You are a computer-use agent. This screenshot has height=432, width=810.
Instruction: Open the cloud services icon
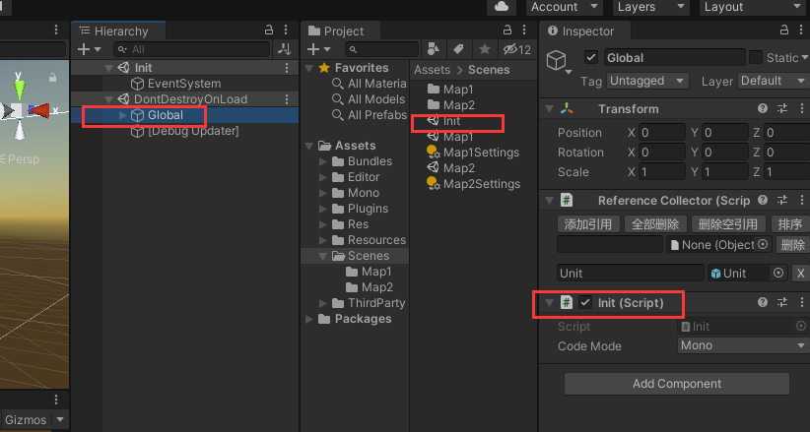point(502,7)
